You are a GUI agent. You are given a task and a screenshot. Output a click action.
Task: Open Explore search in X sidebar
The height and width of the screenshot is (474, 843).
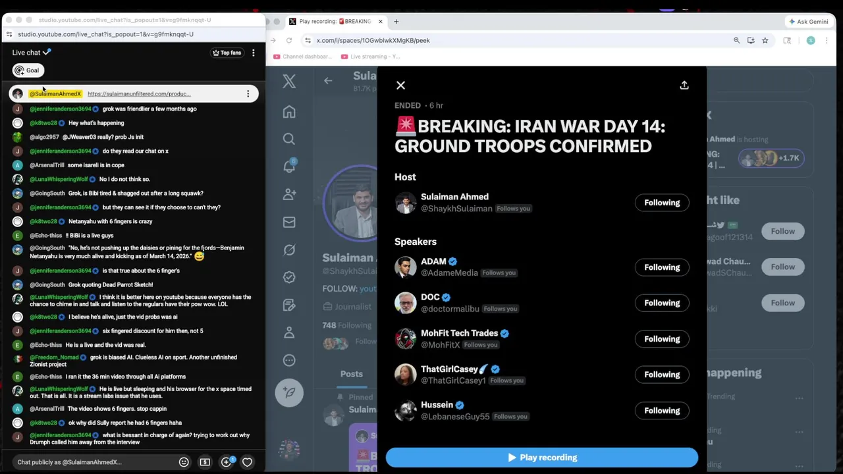click(x=289, y=139)
